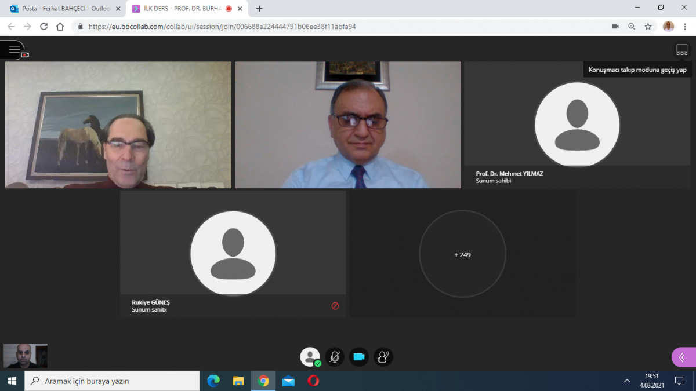Open Windows Start menu
This screenshot has width=696, height=391.
pos(12,381)
